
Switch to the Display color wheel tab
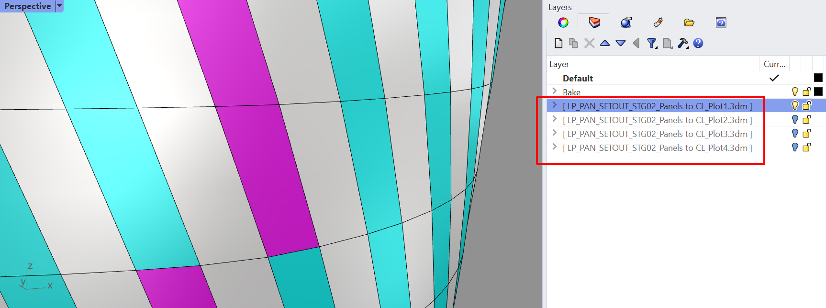(563, 23)
